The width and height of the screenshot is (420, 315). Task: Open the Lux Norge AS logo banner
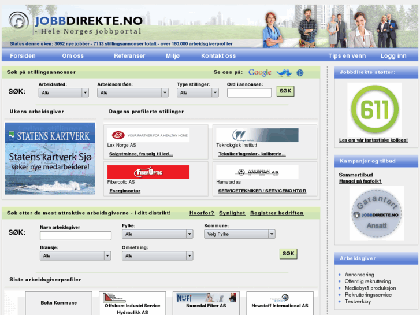click(148, 135)
